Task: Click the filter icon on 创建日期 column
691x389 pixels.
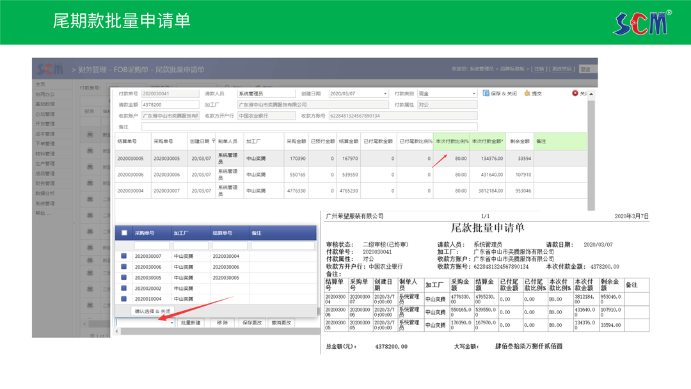Action: point(214,141)
